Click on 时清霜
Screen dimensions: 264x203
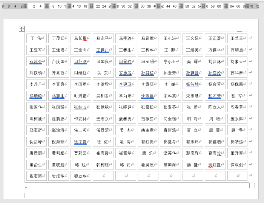coord(80,96)
